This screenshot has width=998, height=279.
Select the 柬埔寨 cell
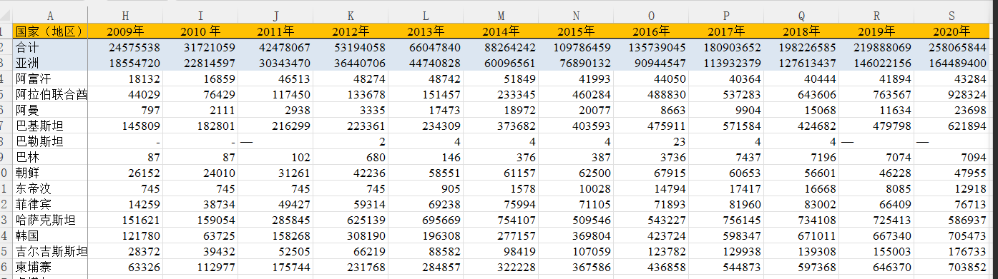tap(49, 267)
